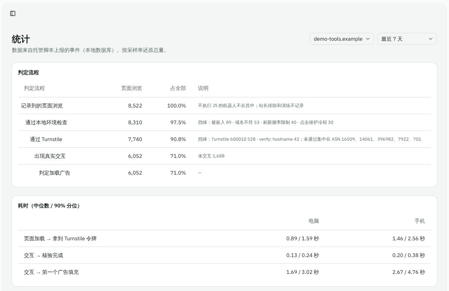
Task: Click the note starting 不执行 JS 的机器人
Action: (x=251, y=106)
